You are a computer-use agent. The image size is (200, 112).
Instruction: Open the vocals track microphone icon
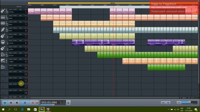tap(3, 42)
